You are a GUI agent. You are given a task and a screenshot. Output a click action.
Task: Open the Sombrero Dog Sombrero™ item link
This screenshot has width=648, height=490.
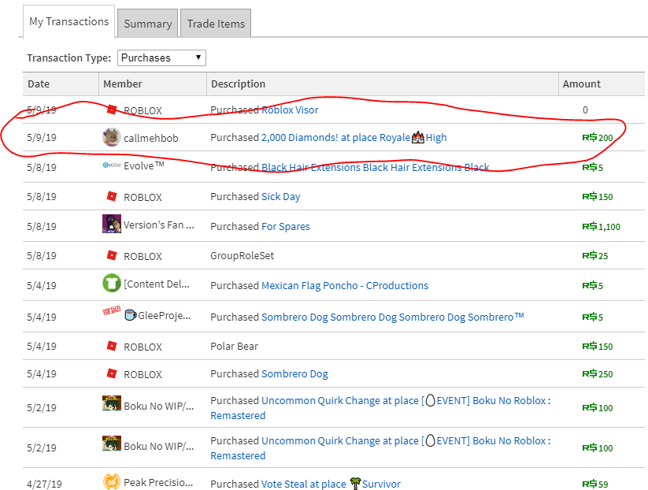[393, 317]
